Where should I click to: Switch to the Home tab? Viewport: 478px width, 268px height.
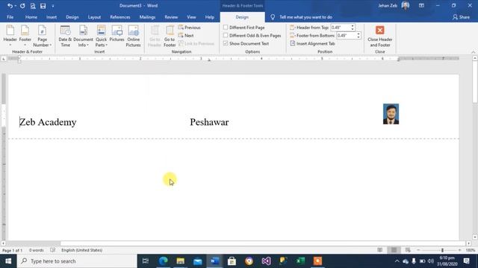(x=31, y=17)
